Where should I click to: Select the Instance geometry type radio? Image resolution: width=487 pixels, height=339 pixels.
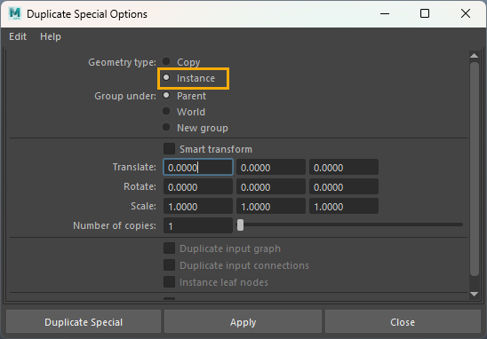(166, 77)
